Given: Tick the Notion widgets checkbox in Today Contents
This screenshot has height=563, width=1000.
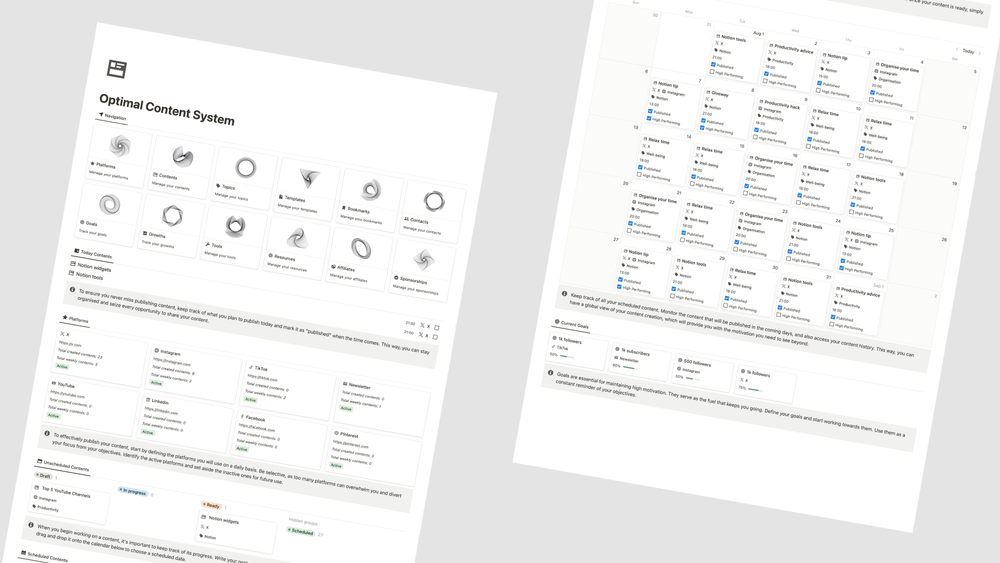Looking at the screenshot, I should 436,328.
